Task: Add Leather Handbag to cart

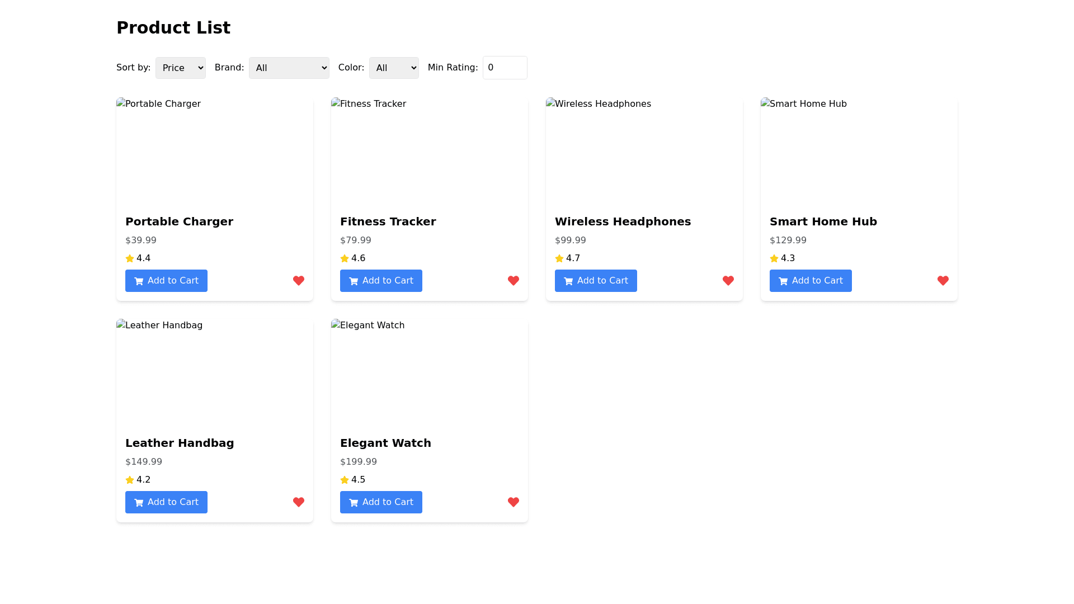Action: [x=166, y=502]
